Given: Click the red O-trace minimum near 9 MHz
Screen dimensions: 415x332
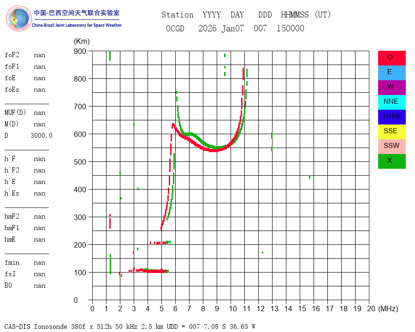Looking at the screenshot, I should (x=215, y=150).
